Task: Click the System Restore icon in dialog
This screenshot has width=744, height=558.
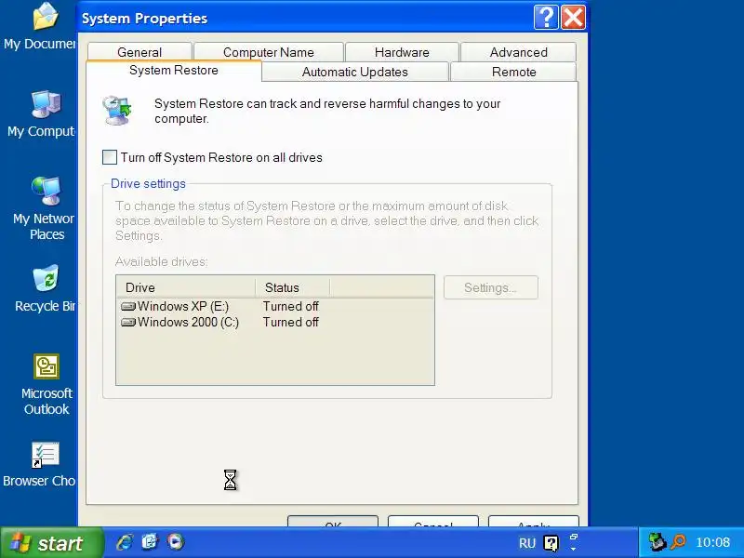Action: click(x=117, y=110)
